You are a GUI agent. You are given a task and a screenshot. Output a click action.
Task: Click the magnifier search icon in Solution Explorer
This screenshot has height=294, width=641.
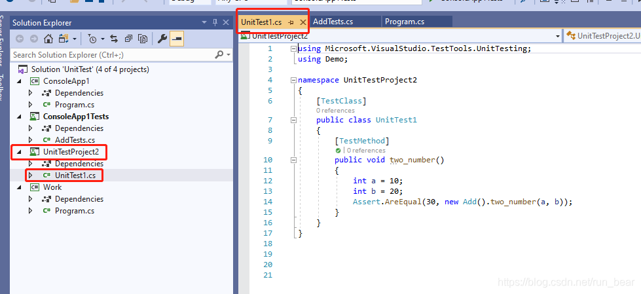(219, 54)
